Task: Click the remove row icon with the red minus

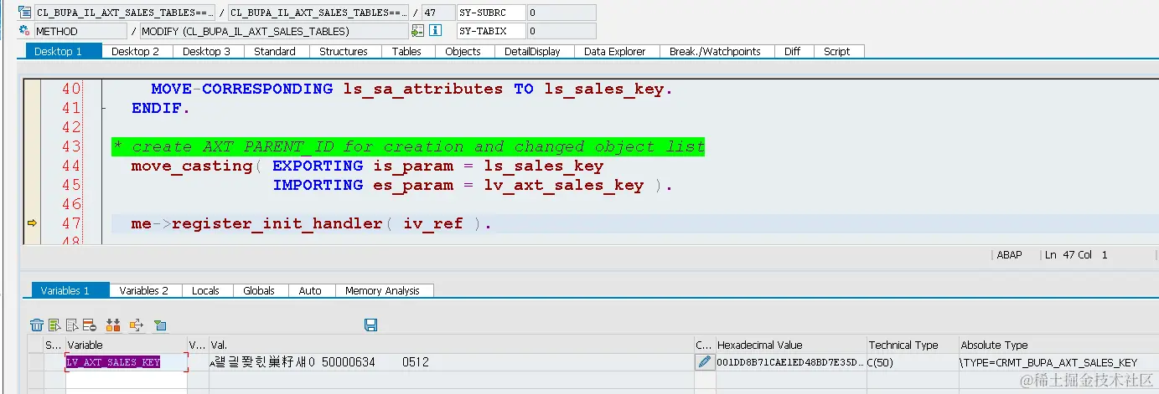Action: click(x=89, y=325)
